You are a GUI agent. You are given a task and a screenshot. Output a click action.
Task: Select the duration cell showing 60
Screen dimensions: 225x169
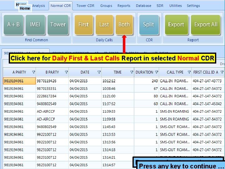click(147, 104)
